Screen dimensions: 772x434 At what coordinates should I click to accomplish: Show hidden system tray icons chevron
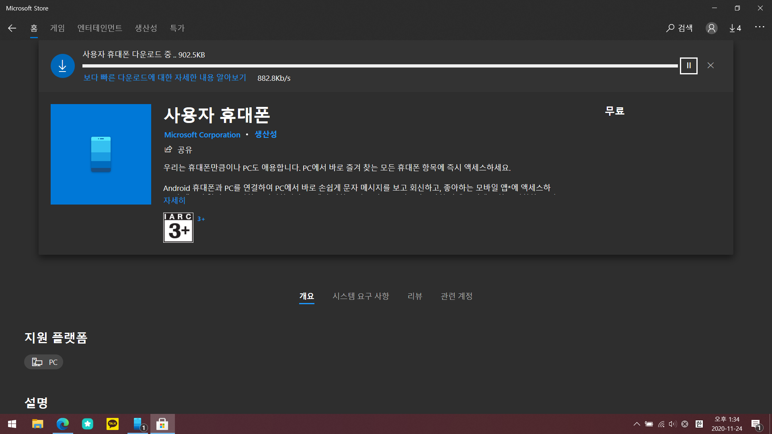[x=636, y=424]
